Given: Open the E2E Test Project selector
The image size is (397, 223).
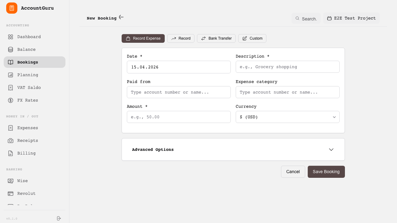Looking at the screenshot, I should (351, 18).
